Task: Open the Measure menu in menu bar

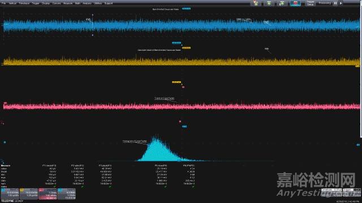Action: (x=68, y=3)
